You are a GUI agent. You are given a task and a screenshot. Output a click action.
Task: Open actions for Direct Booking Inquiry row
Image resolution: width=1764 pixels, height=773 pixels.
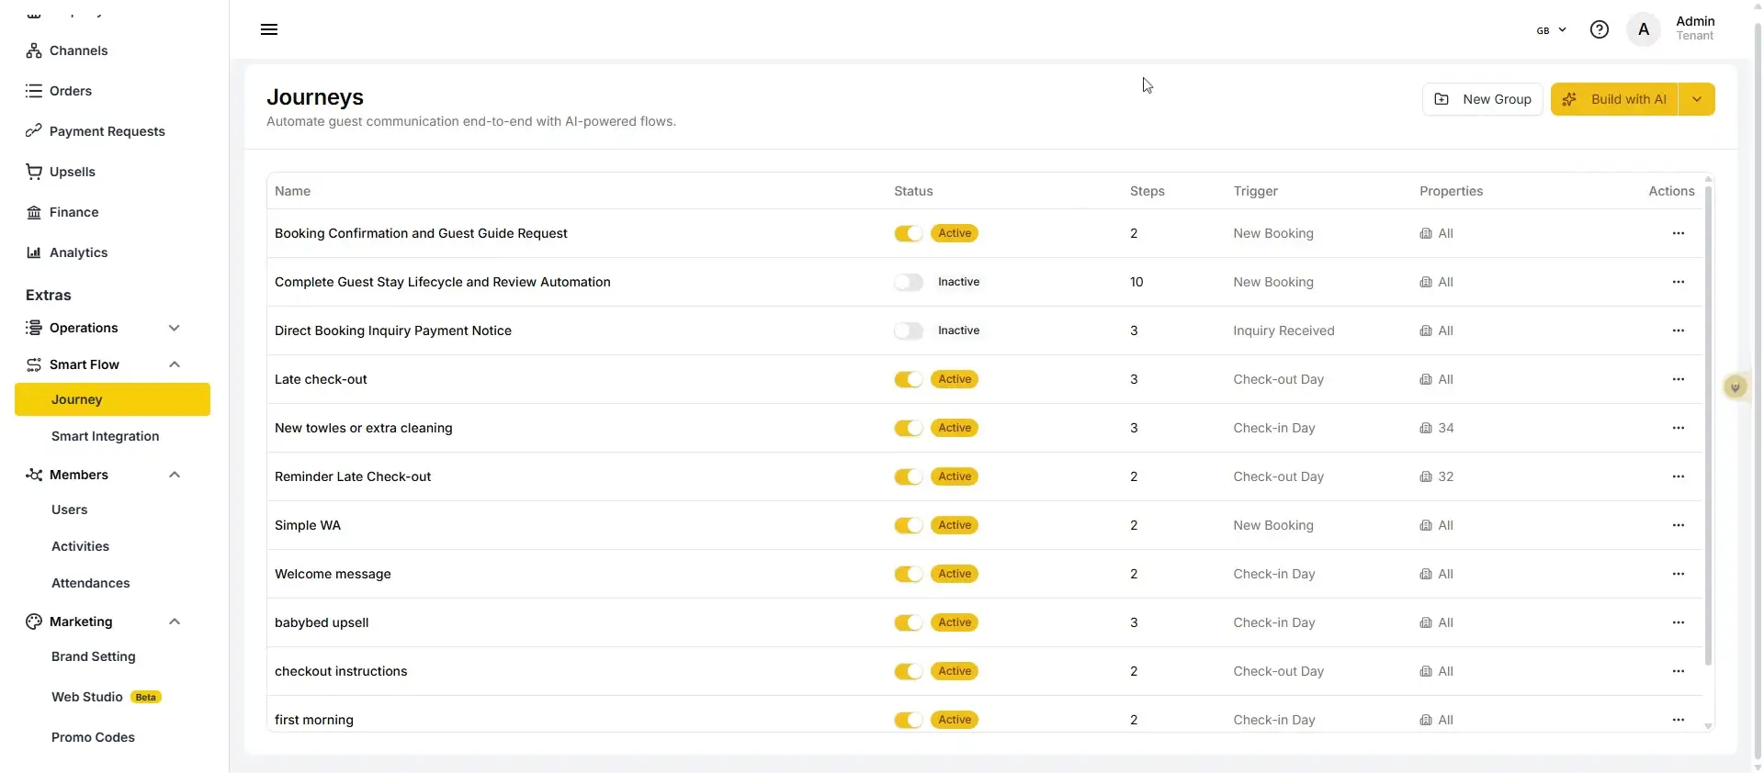tap(1679, 330)
